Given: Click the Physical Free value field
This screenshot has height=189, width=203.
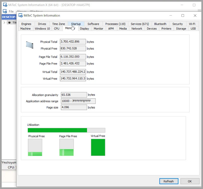Looking at the screenshot, I should [x=73, y=48].
